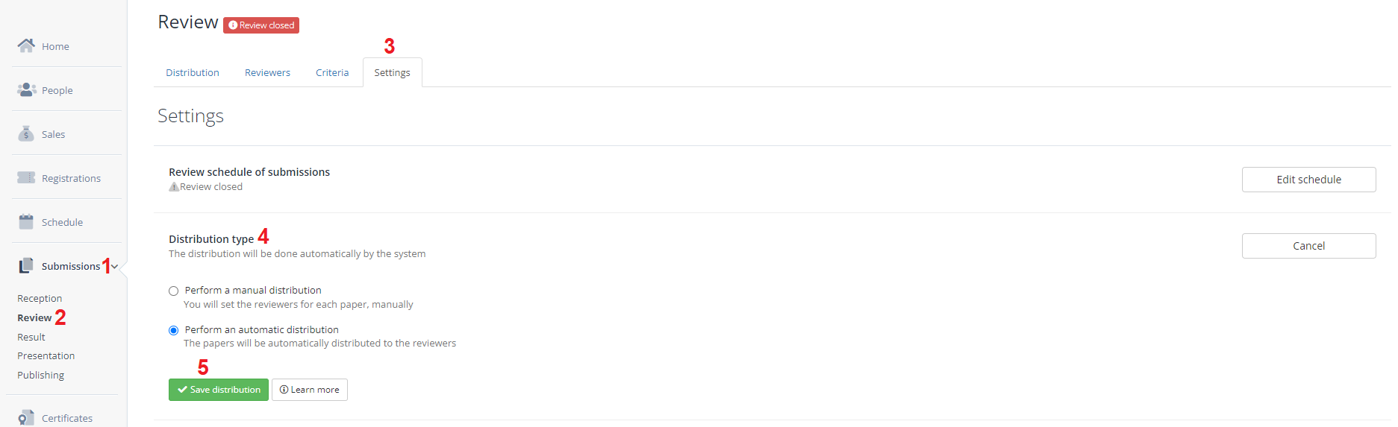Select Perform an automatic distribution radio
The width and height of the screenshot is (1398, 427).
tap(173, 330)
